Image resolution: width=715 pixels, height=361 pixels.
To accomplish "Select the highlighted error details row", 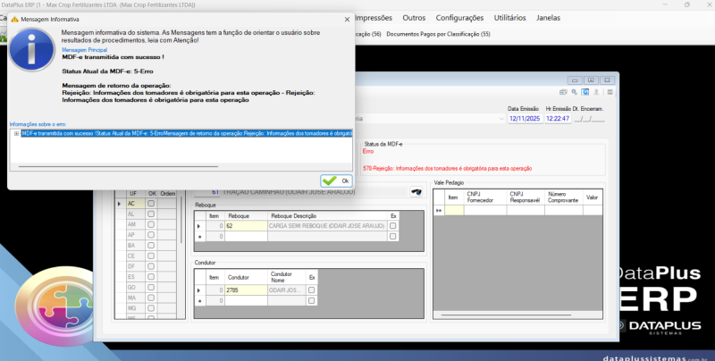I will [187, 133].
